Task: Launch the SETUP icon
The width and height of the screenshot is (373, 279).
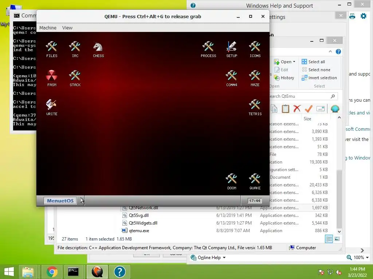Action: 231,49
